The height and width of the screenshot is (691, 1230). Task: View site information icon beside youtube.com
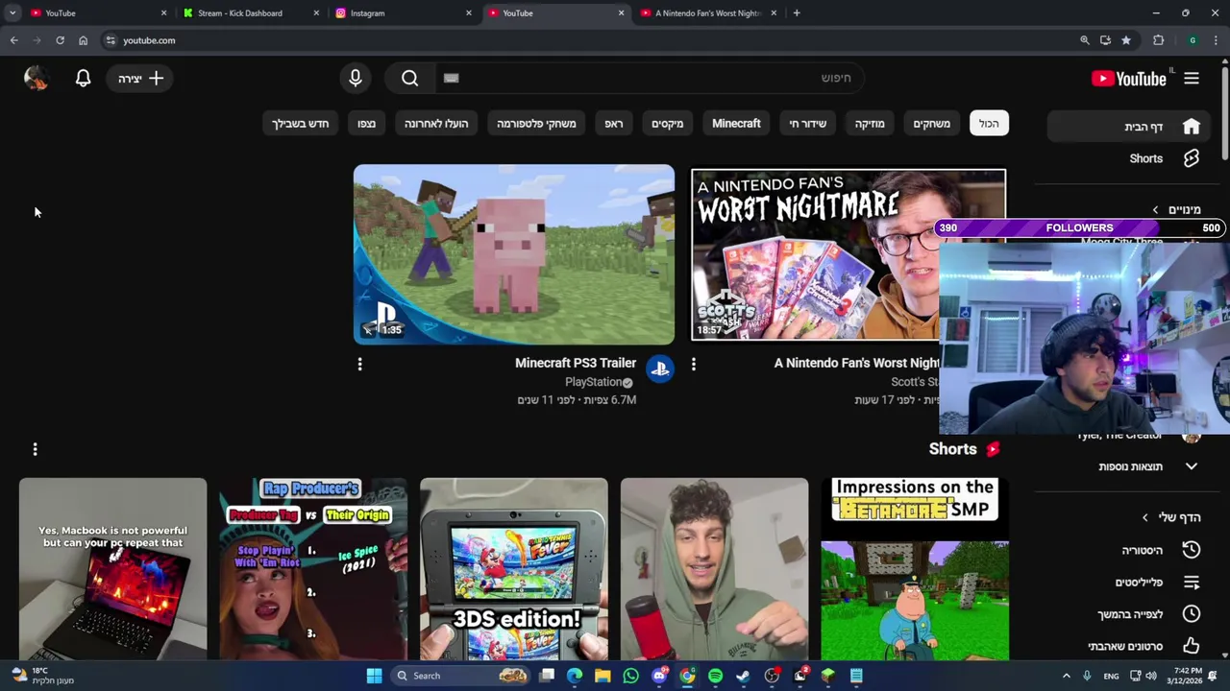click(x=111, y=40)
